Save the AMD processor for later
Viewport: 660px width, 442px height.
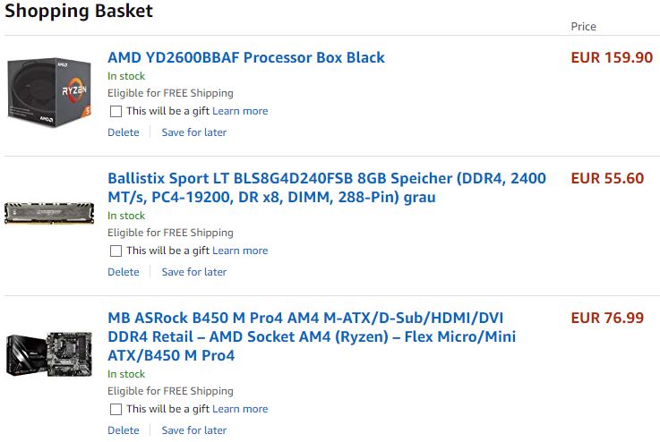tap(193, 132)
